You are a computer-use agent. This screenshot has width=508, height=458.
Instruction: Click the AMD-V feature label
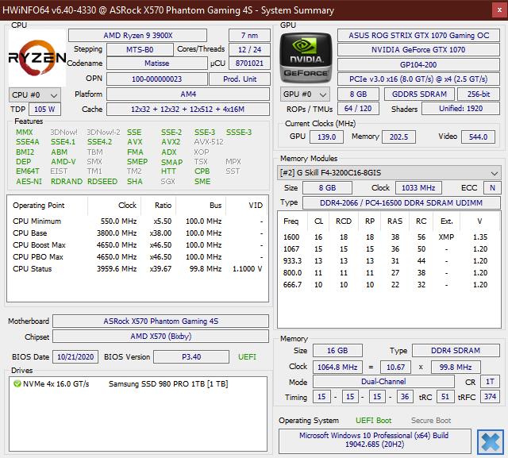tap(63, 162)
